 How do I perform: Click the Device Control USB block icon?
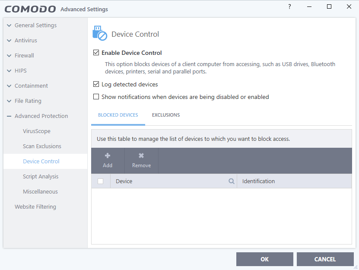(100, 33)
